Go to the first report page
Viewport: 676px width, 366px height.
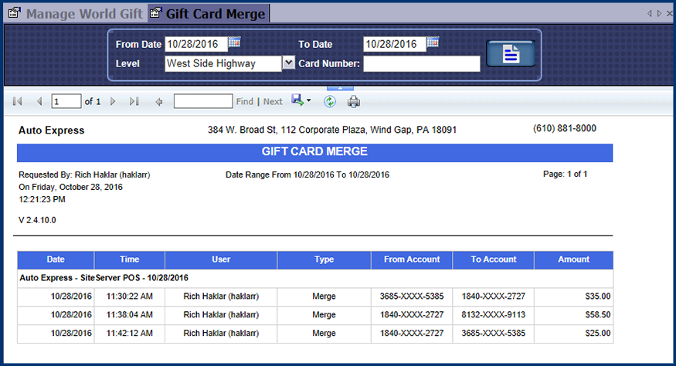pyautogui.click(x=18, y=101)
